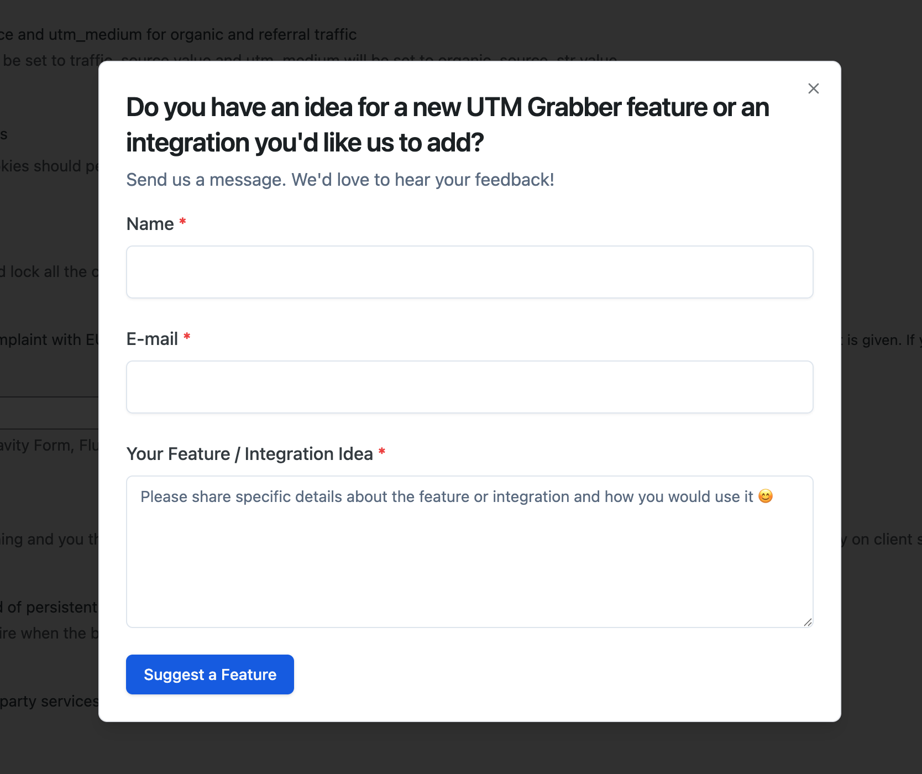Click inside the Name input field
The width and height of the screenshot is (922, 774).
pos(469,272)
